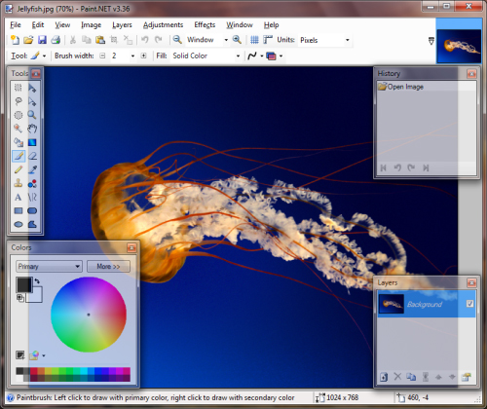Screen dimensions: 487x409
Task: Open the blending mode dropdown arrow
Action: pos(281,56)
